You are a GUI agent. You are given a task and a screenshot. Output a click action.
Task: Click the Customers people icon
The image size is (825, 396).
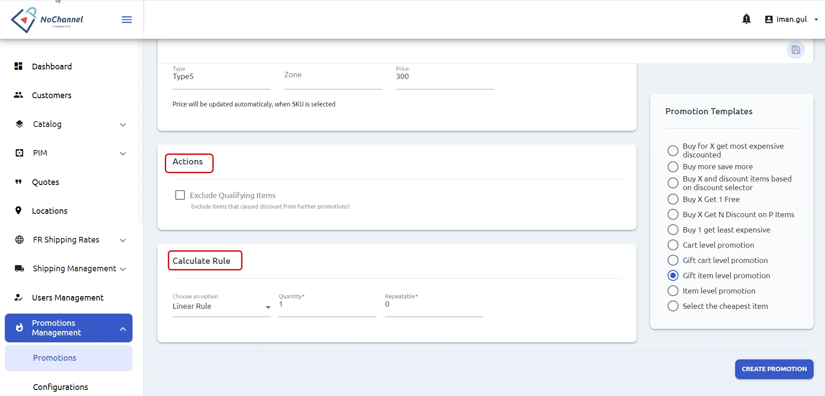18,95
